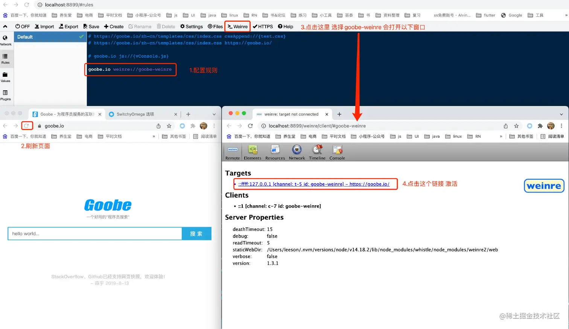Close the weinre target not connected tab
Image resolution: width=569 pixels, height=329 pixels.
pos(327,114)
